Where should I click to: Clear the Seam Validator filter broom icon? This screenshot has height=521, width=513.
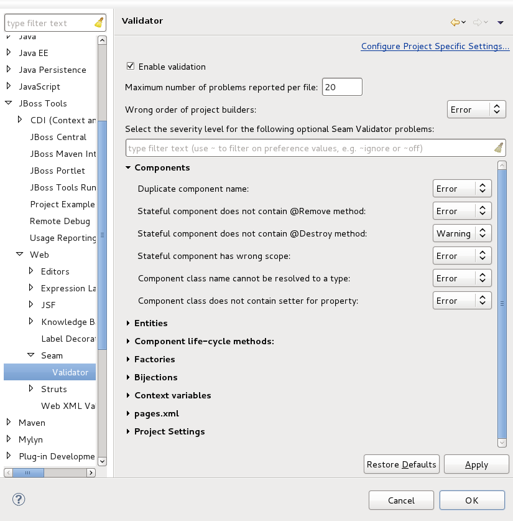pyautogui.click(x=498, y=148)
